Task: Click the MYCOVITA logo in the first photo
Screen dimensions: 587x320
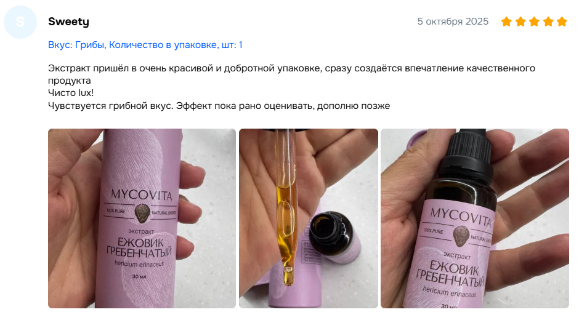Action: tap(142, 194)
